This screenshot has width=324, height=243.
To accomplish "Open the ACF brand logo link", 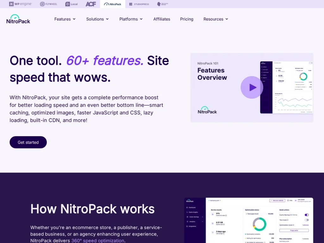I will [x=91, y=4].
